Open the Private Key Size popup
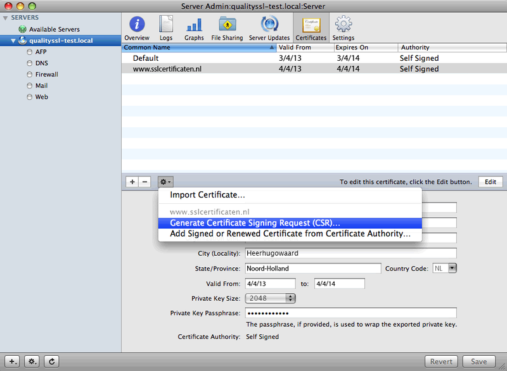The width and height of the screenshot is (507, 371). (x=271, y=298)
